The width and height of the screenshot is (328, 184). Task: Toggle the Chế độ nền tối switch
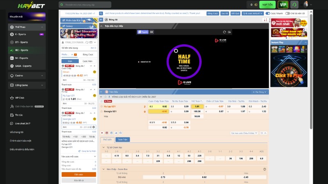288,13
